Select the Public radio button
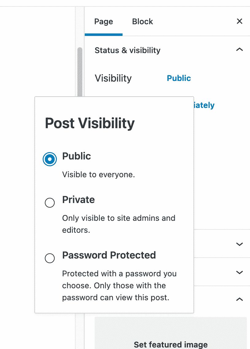Image resolution: width=250 pixels, height=349 pixels. click(x=50, y=159)
